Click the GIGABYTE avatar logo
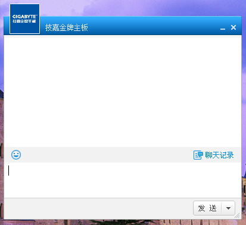This screenshot has height=225, width=246. pos(24,19)
